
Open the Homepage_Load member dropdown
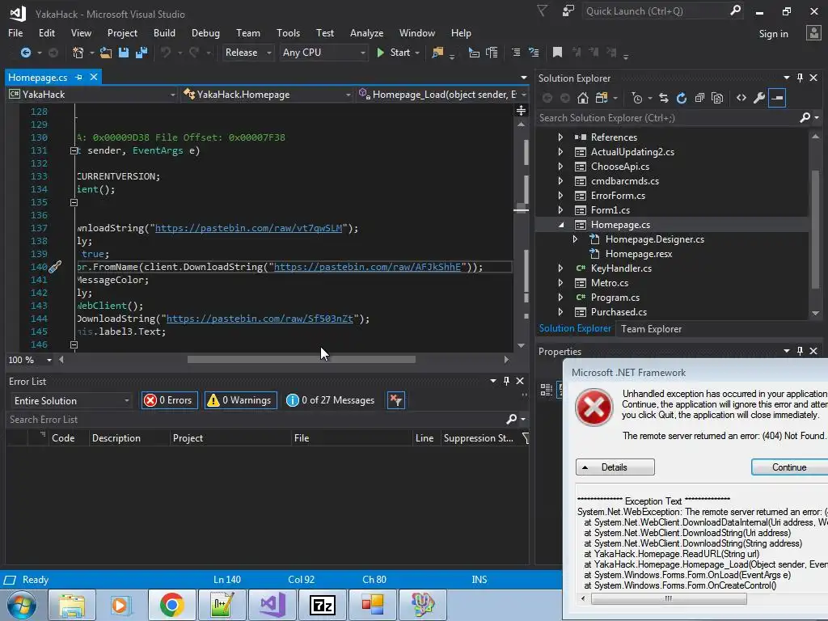442,95
